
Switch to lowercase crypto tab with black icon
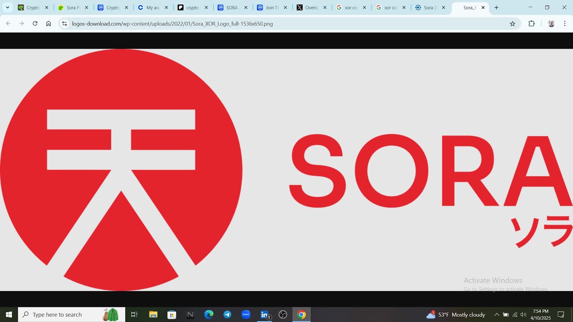192,8
